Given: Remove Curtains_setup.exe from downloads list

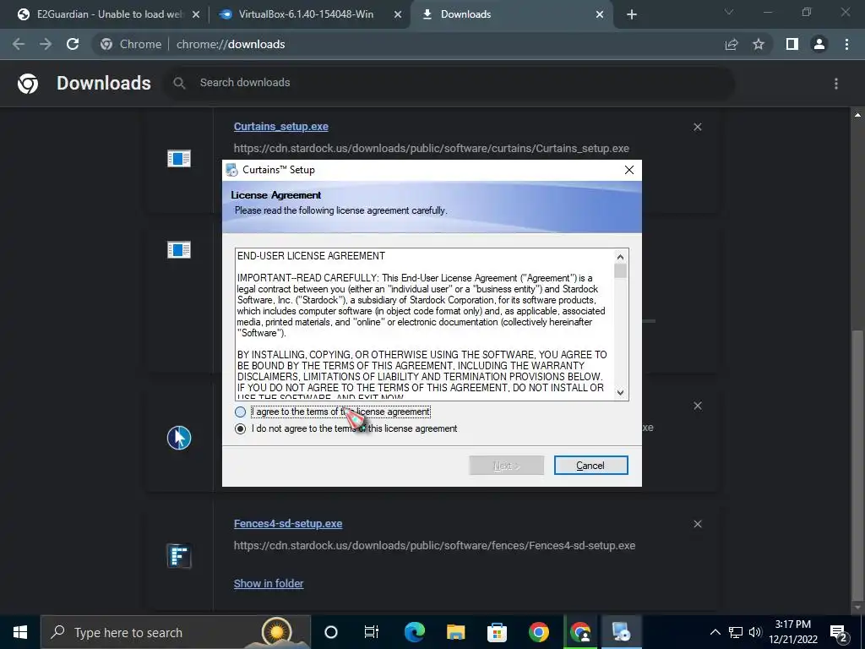Looking at the screenshot, I should pos(697,127).
